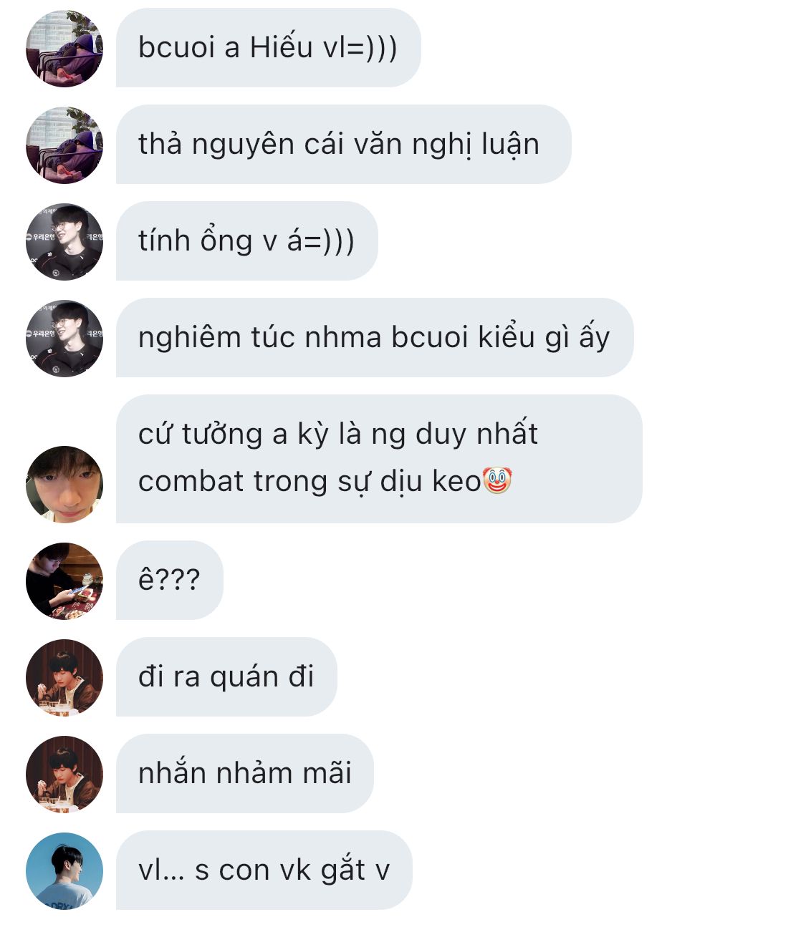Open blue-sky avatar beside 'vl... s con vk gắt v'
806x927 pixels.
point(64,871)
